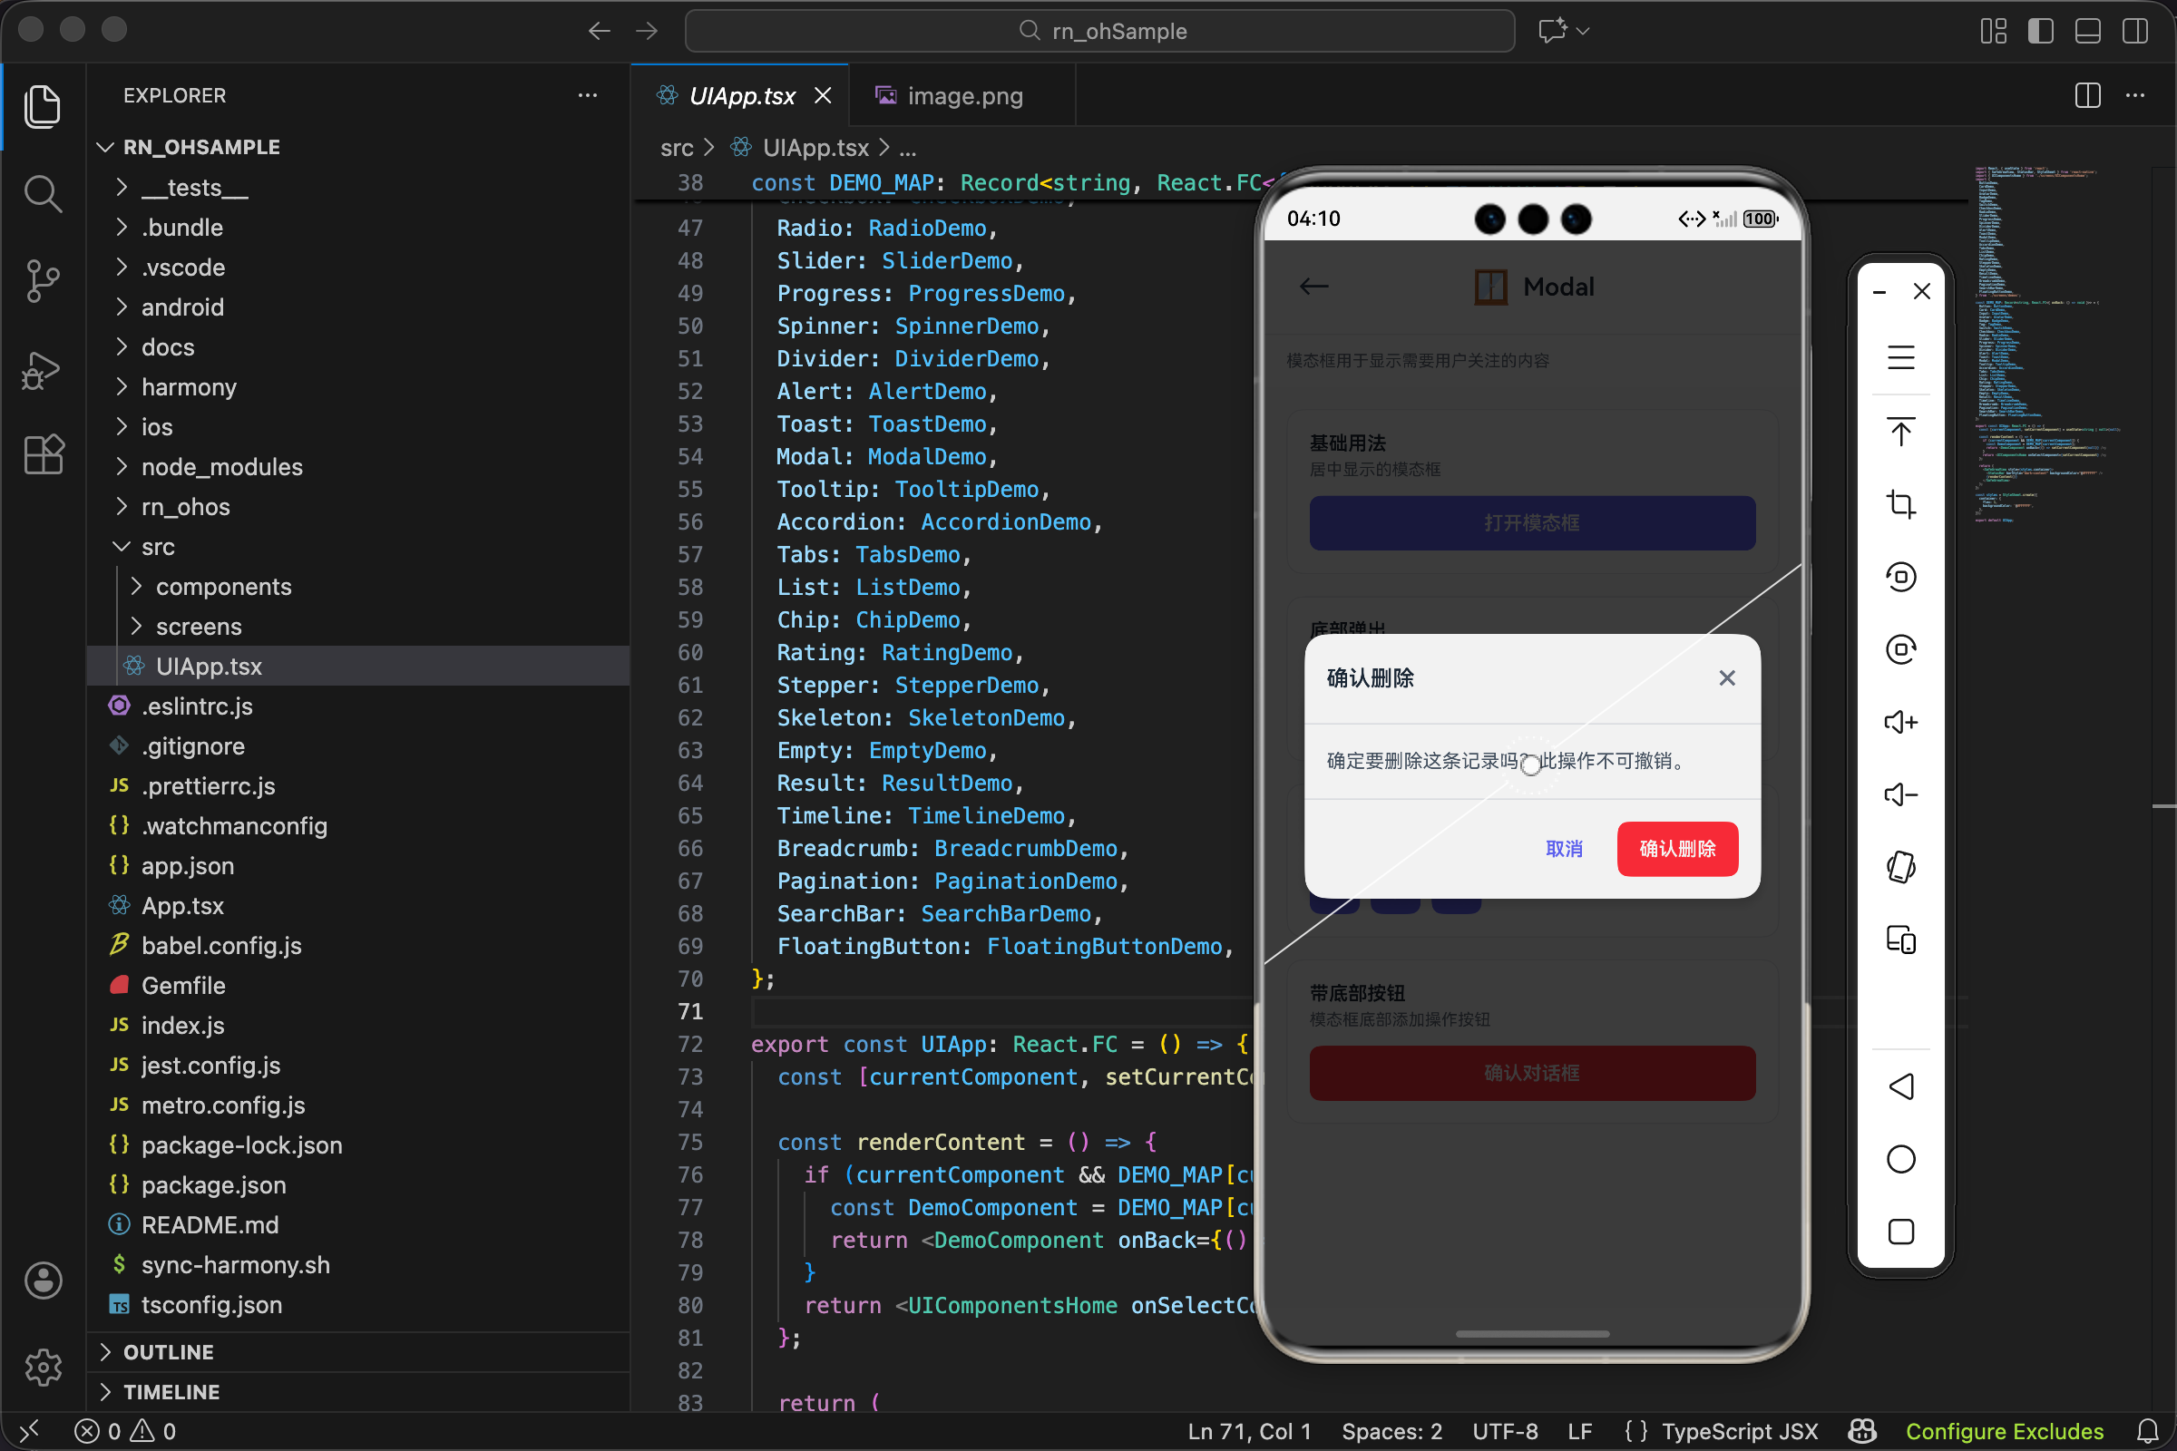Open the Search view in activity bar
This screenshot has width=2177, height=1451.
(x=43, y=193)
